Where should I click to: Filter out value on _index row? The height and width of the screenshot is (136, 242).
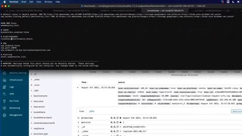115,131
